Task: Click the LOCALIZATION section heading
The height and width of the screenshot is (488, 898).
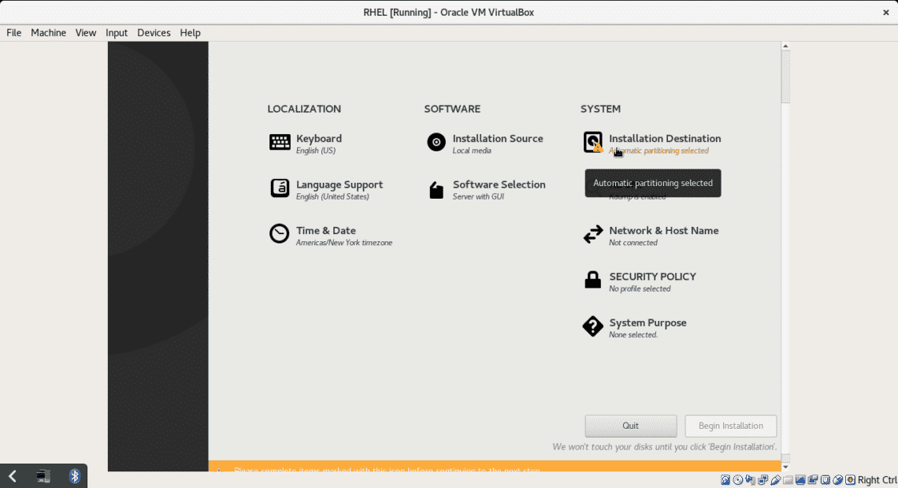Action: tap(304, 108)
